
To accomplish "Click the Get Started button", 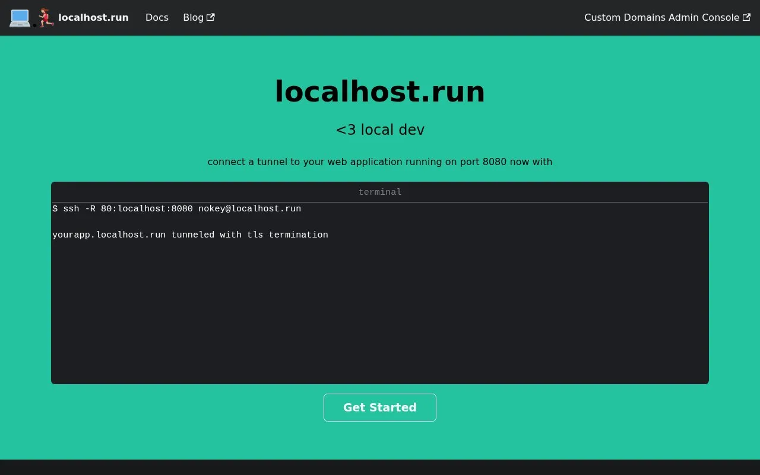I will 380,407.
